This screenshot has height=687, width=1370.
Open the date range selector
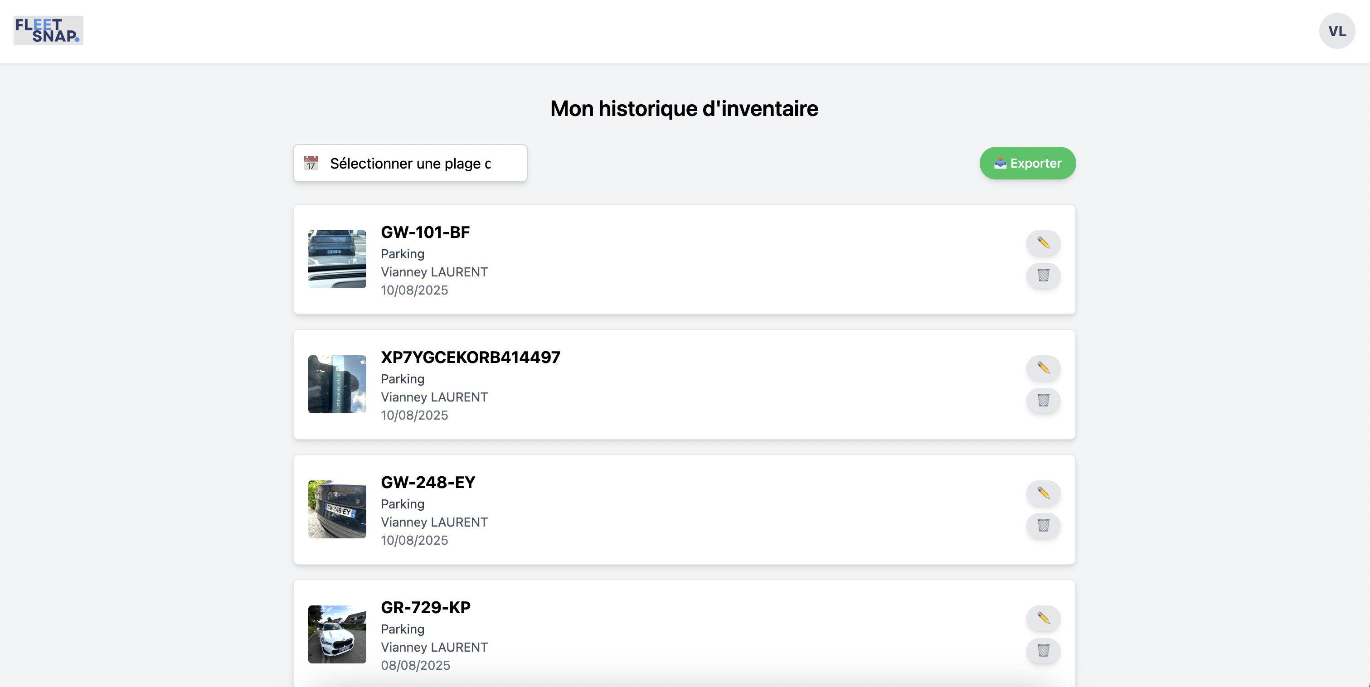[410, 163]
